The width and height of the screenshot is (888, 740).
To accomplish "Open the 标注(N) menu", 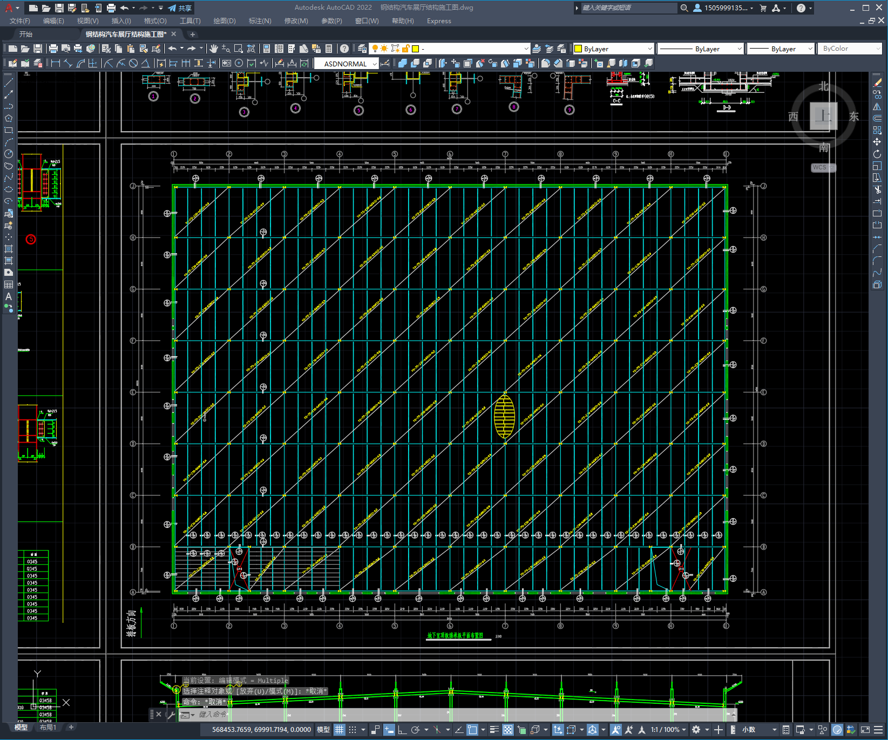I will (260, 21).
